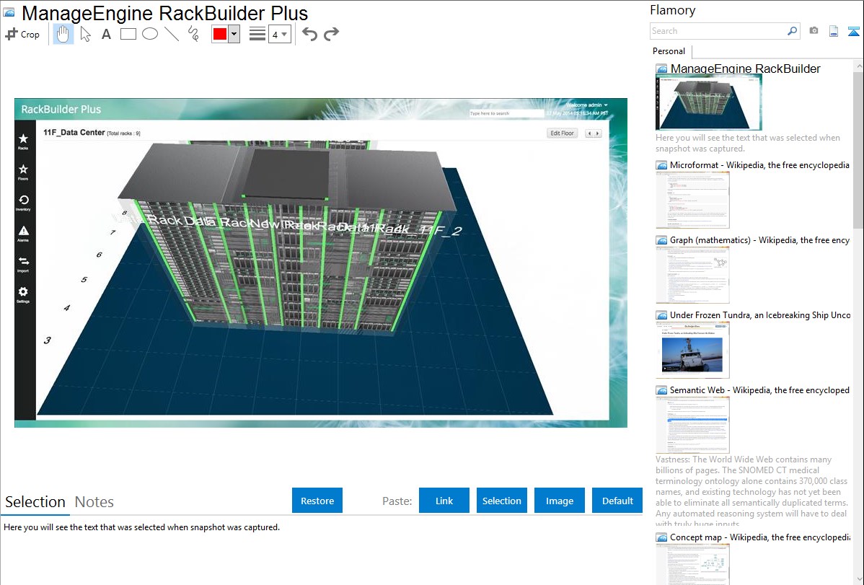Select the freehand scribble tool

click(193, 34)
